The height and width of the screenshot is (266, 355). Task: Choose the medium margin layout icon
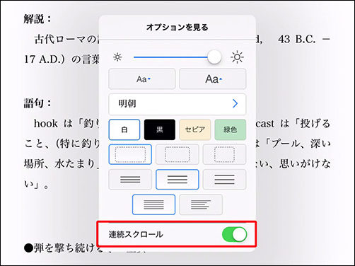tap(177, 154)
